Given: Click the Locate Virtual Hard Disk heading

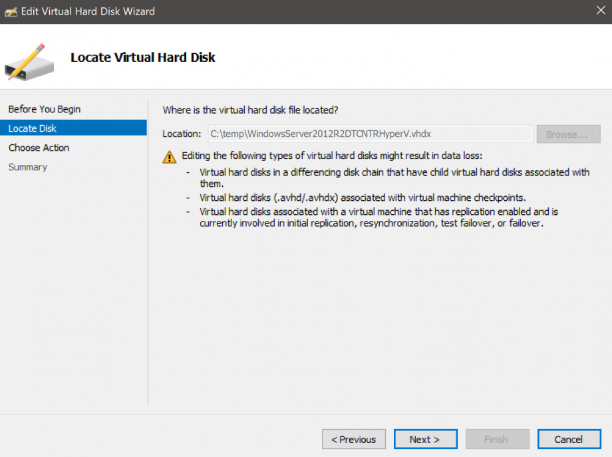Looking at the screenshot, I should pyautogui.click(x=143, y=57).
